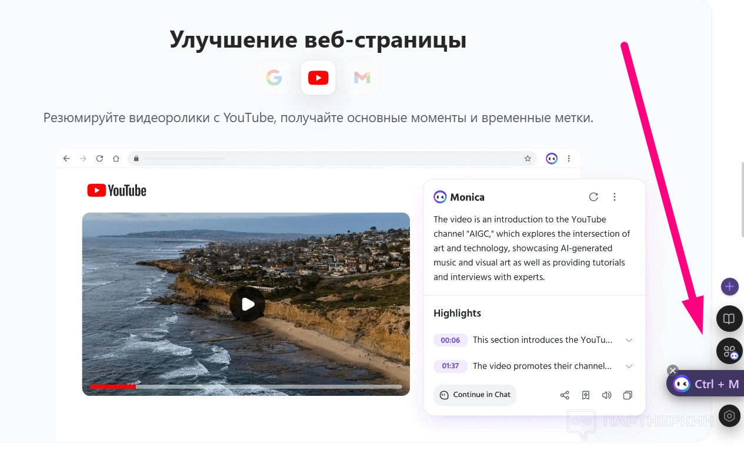Refresh the Monica summary
The image size is (744, 471).
(x=593, y=197)
